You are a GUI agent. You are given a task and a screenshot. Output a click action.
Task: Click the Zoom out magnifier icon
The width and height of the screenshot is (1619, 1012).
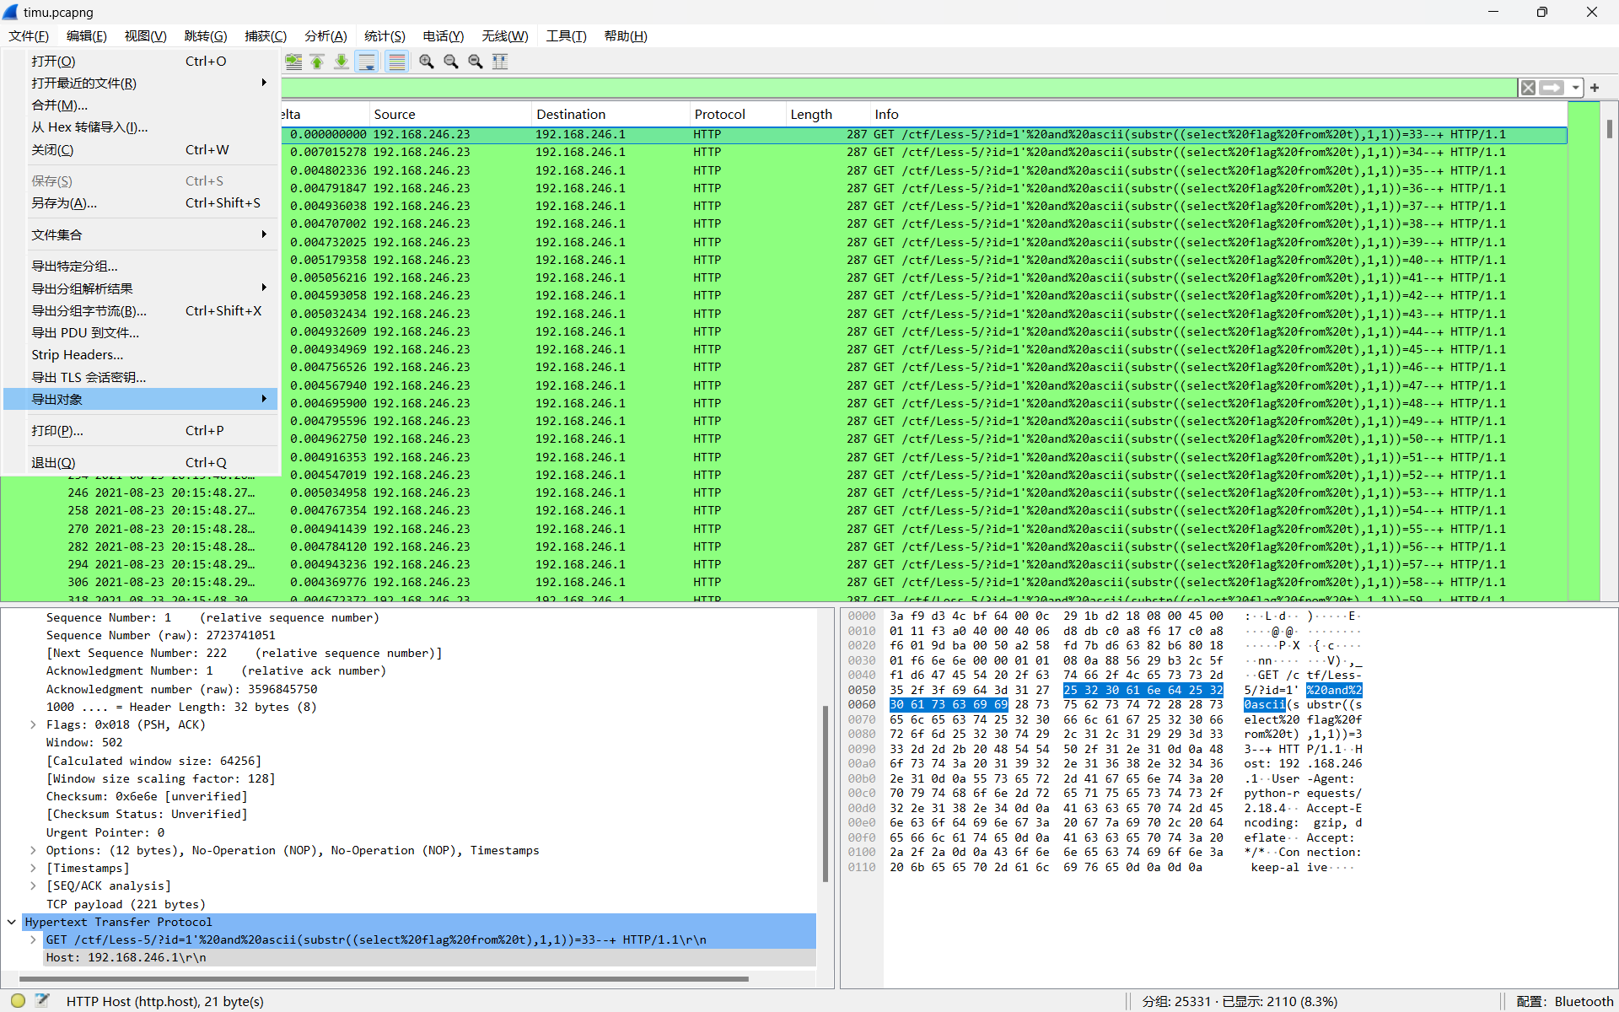click(451, 62)
